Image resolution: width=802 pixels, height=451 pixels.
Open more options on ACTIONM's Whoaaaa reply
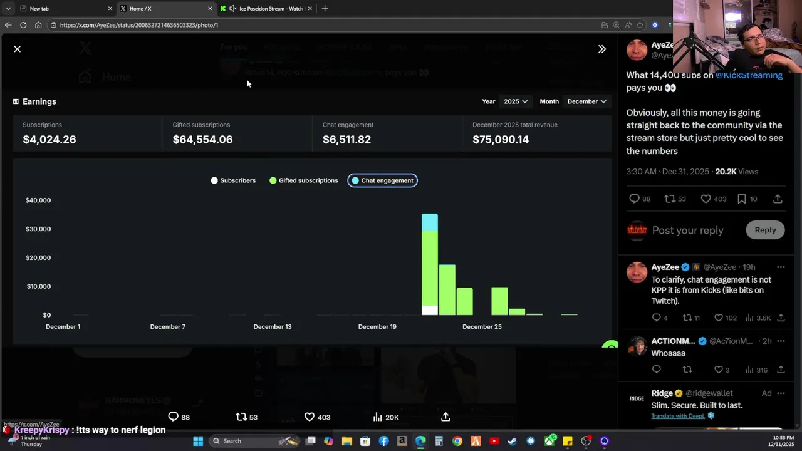pos(781,341)
